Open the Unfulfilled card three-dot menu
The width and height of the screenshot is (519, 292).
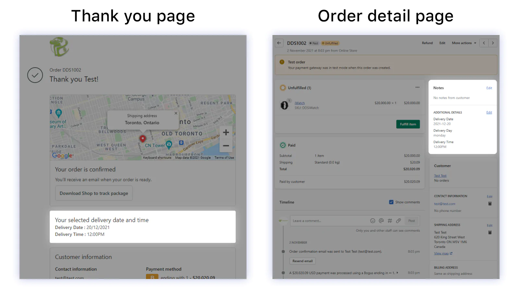pyautogui.click(x=417, y=87)
